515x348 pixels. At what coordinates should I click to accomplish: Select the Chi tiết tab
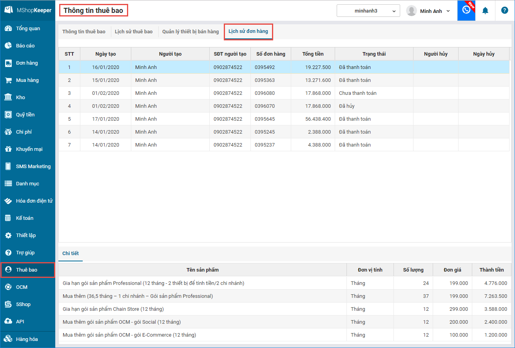pos(71,254)
